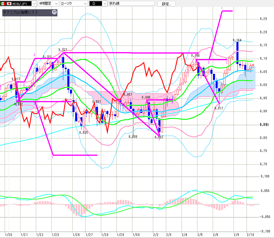Click the Japan flag icon
Image resolution: width=274 pixels, height=238 pixels.
[9, 4]
